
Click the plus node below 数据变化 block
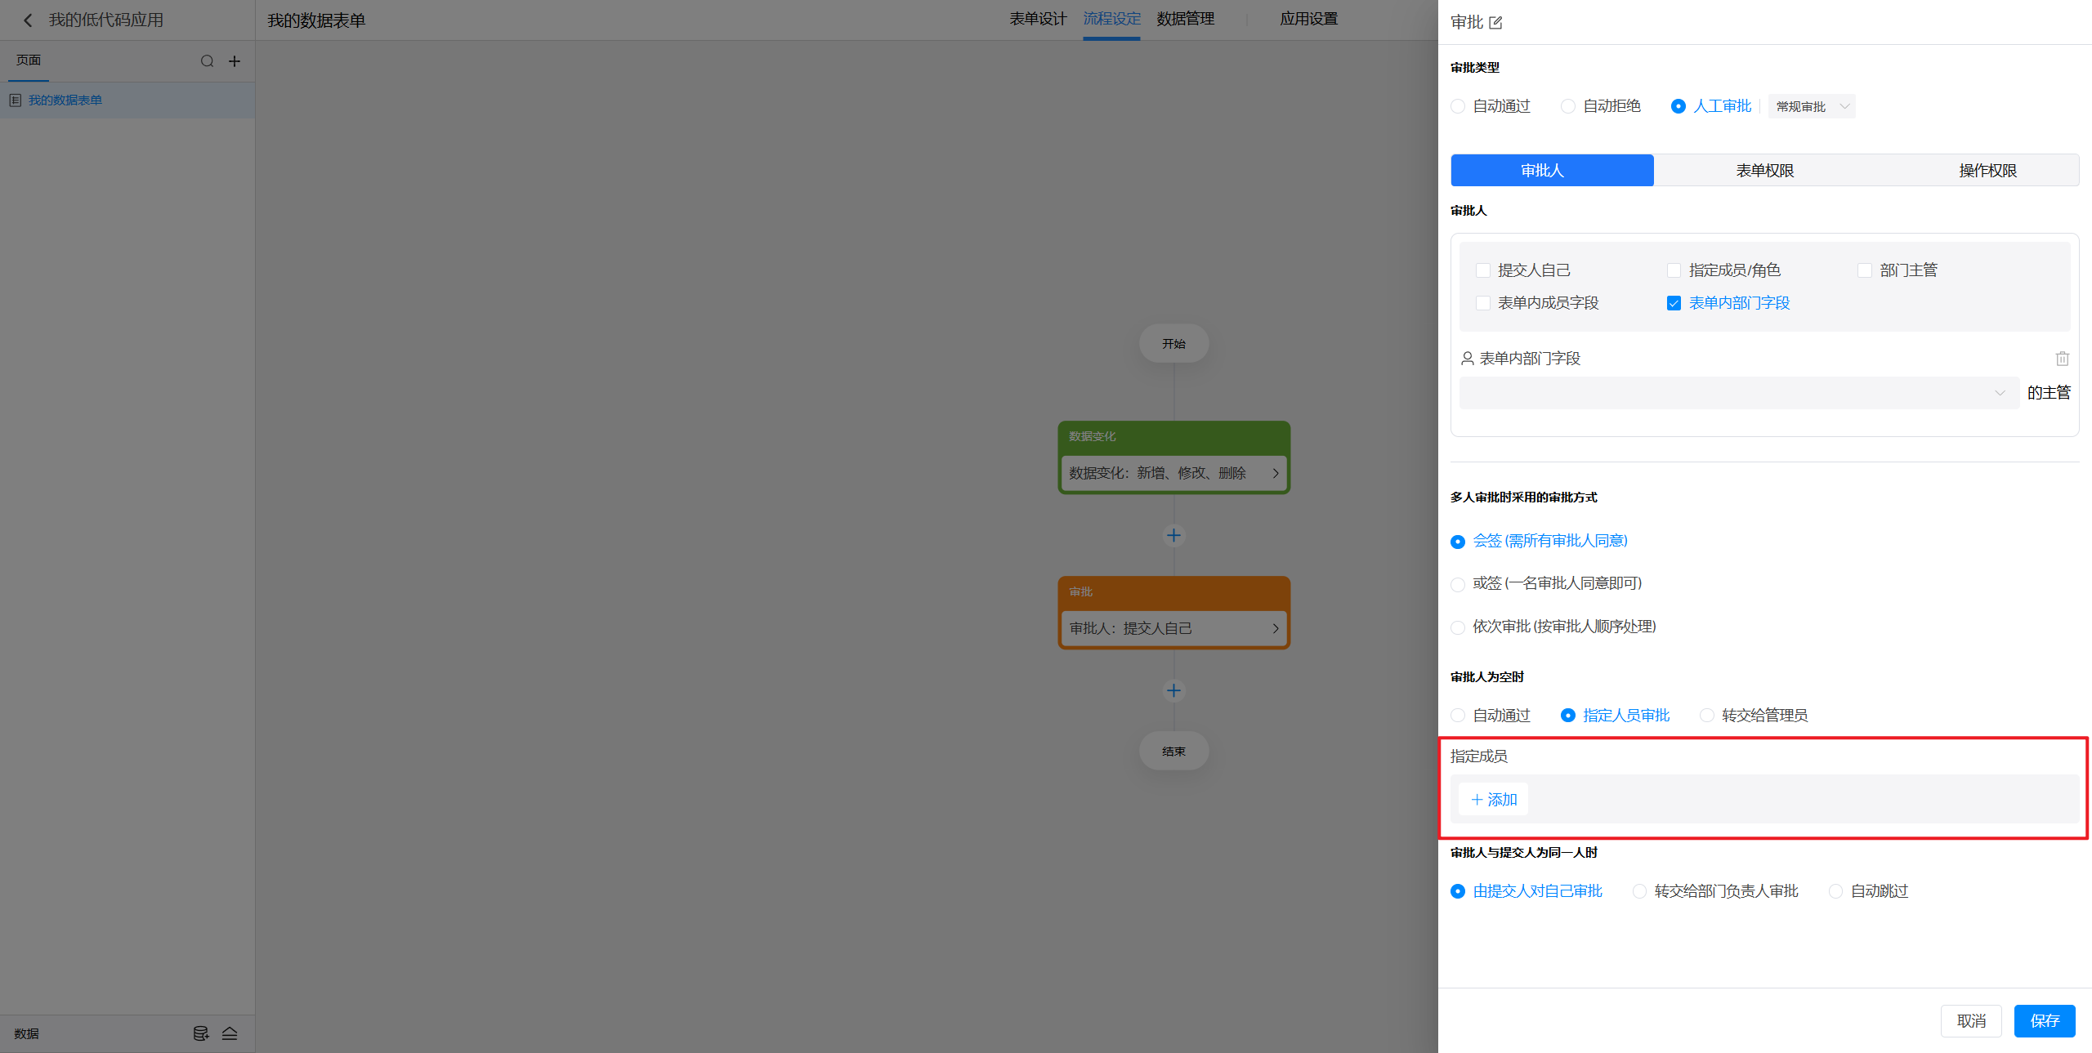(x=1173, y=536)
